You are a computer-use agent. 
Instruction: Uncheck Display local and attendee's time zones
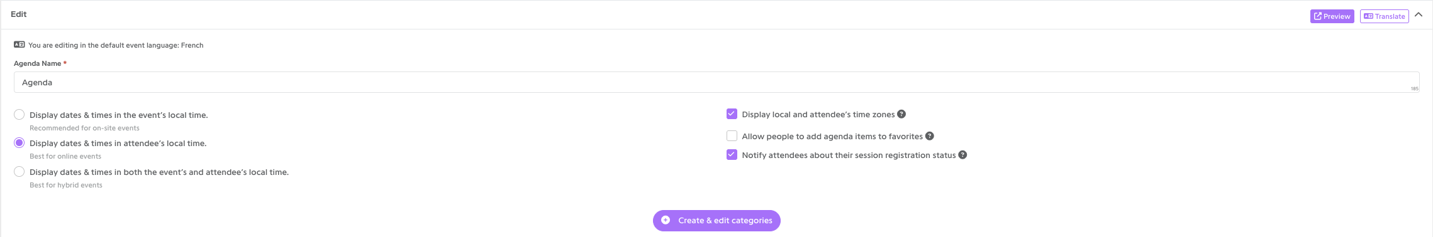pos(732,114)
